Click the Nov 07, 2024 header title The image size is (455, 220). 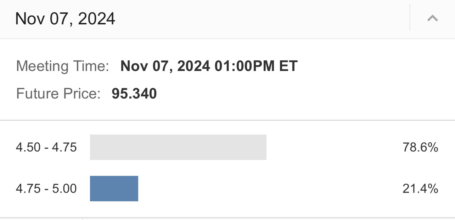(65, 19)
